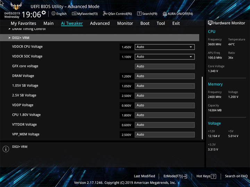Expand the DIGI+ VRM submenu
This screenshot has height=187, width=250.
(100, 38)
